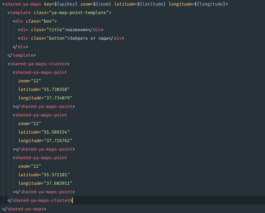
Task: Click longitude value "37.726762"
Action: (58, 141)
